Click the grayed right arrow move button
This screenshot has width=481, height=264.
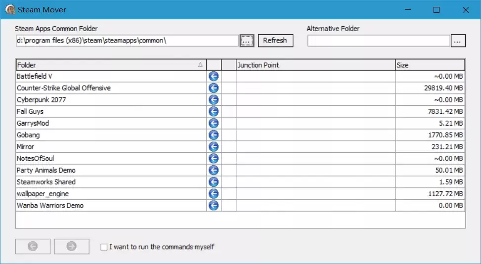72,246
